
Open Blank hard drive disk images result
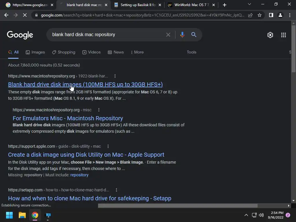click(x=85, y=84)
